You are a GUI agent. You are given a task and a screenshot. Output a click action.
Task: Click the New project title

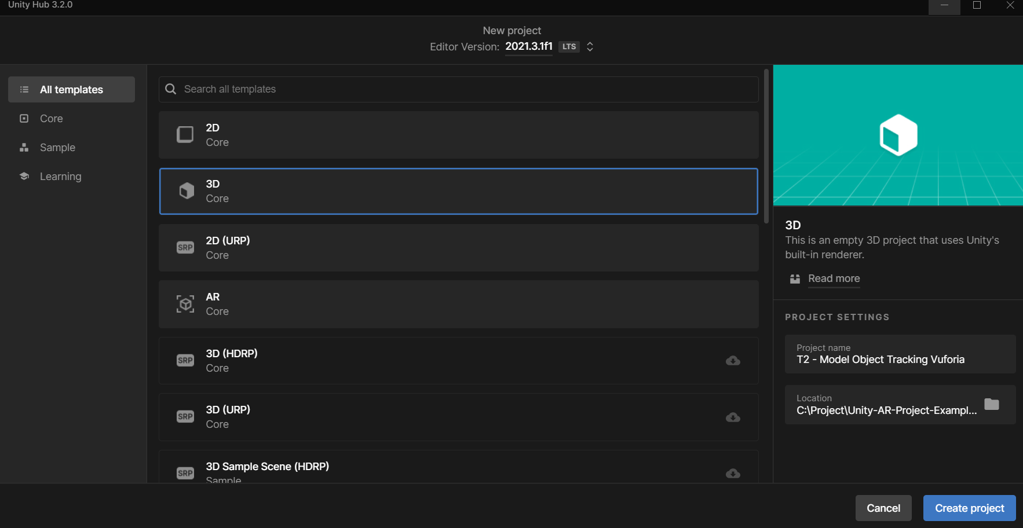512,30
